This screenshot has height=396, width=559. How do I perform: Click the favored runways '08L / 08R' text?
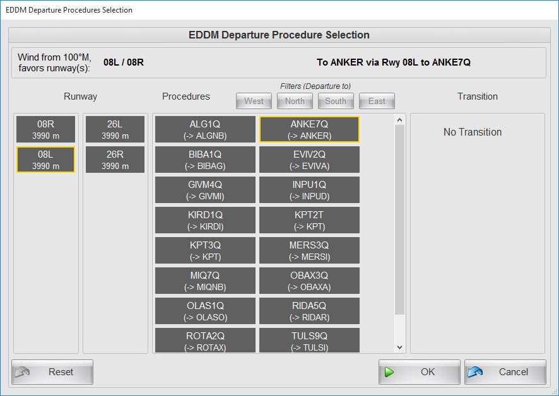click(124, 62)
